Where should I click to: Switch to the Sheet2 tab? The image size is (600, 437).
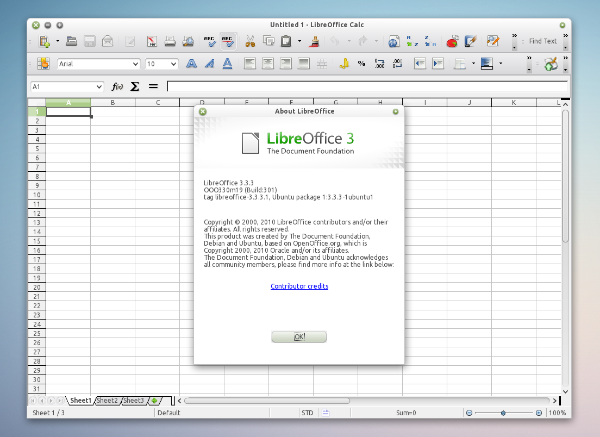click(x=107, y=401)
